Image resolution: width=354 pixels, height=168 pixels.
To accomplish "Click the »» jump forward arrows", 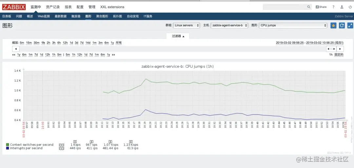I will 113,55.
